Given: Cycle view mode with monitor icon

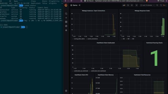Looking at the screenshot, I should tap(136, 5).
